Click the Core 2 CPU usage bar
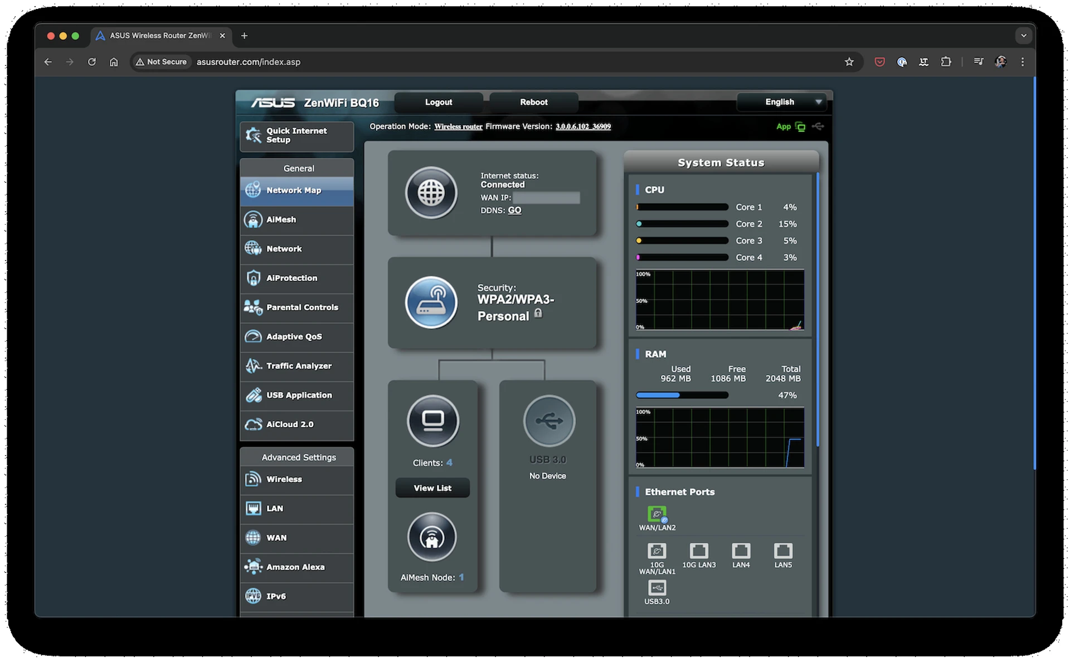The height and width of the screenshot is (662, 1070). 682,224
